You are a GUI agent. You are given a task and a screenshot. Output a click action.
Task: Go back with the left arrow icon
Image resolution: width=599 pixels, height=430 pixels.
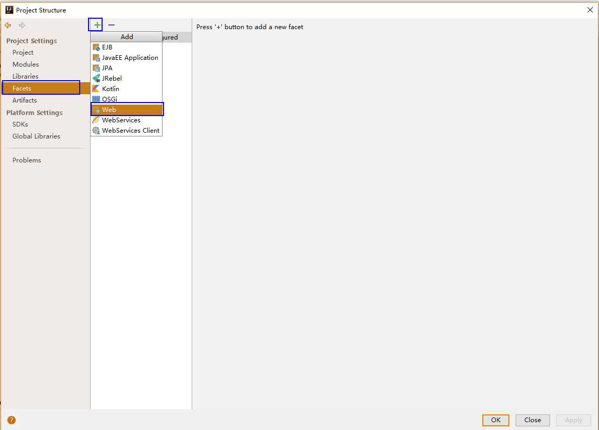pos(8,25)
